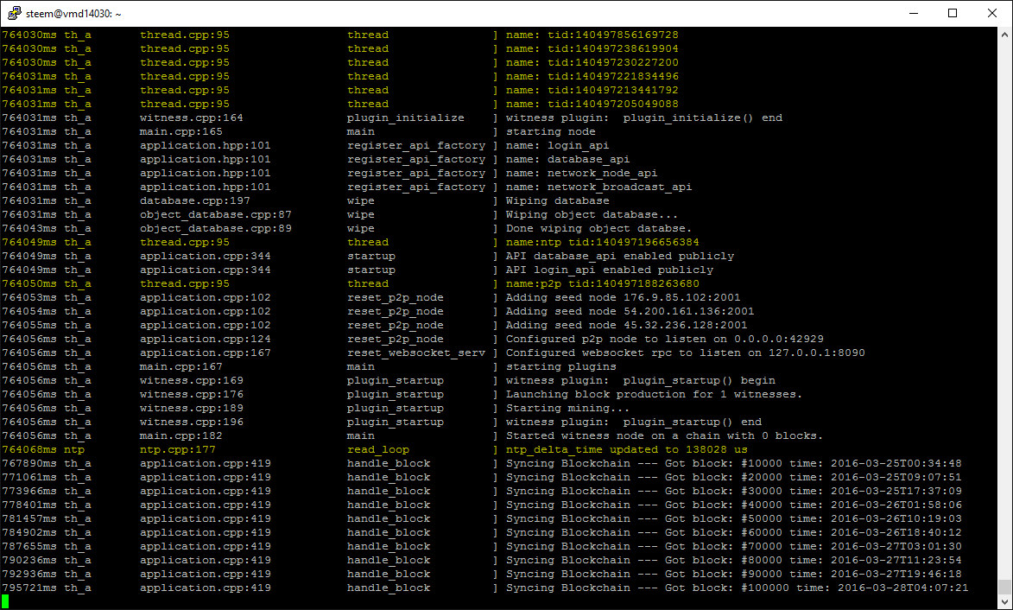1013x610 pixels.
Task: Click the 'starting plugins' message
Action: tap(561, 367)
